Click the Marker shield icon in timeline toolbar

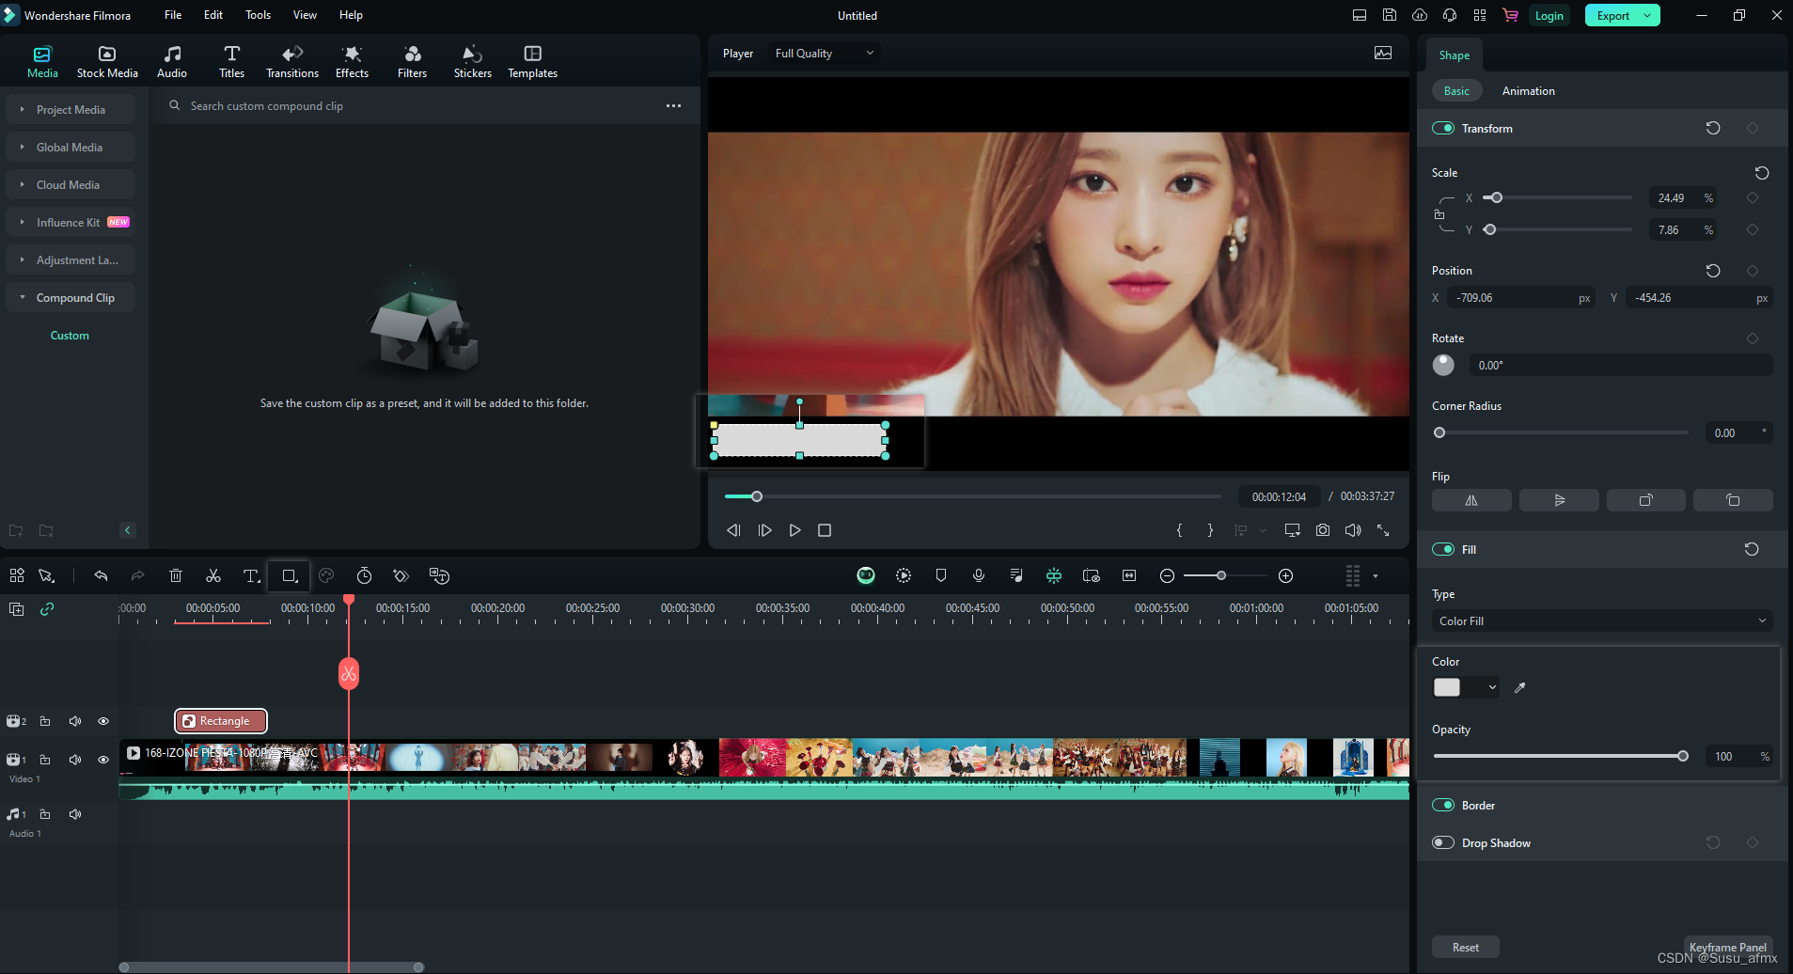pyautogui.click(x=941, y=575)
